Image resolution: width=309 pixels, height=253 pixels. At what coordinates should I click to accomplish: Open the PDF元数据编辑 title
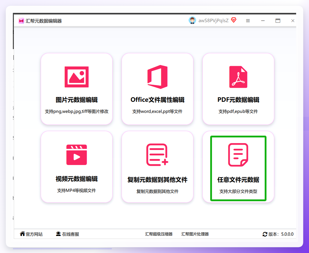(238, 100)
